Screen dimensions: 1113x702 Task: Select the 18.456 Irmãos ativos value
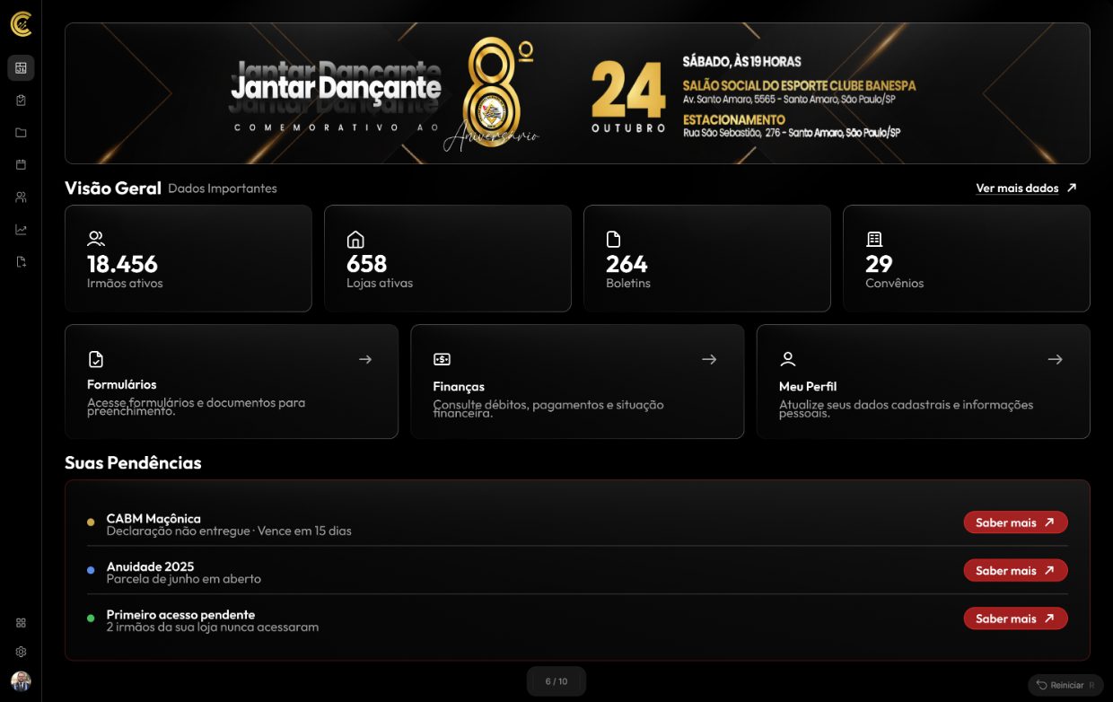(122, 264)
